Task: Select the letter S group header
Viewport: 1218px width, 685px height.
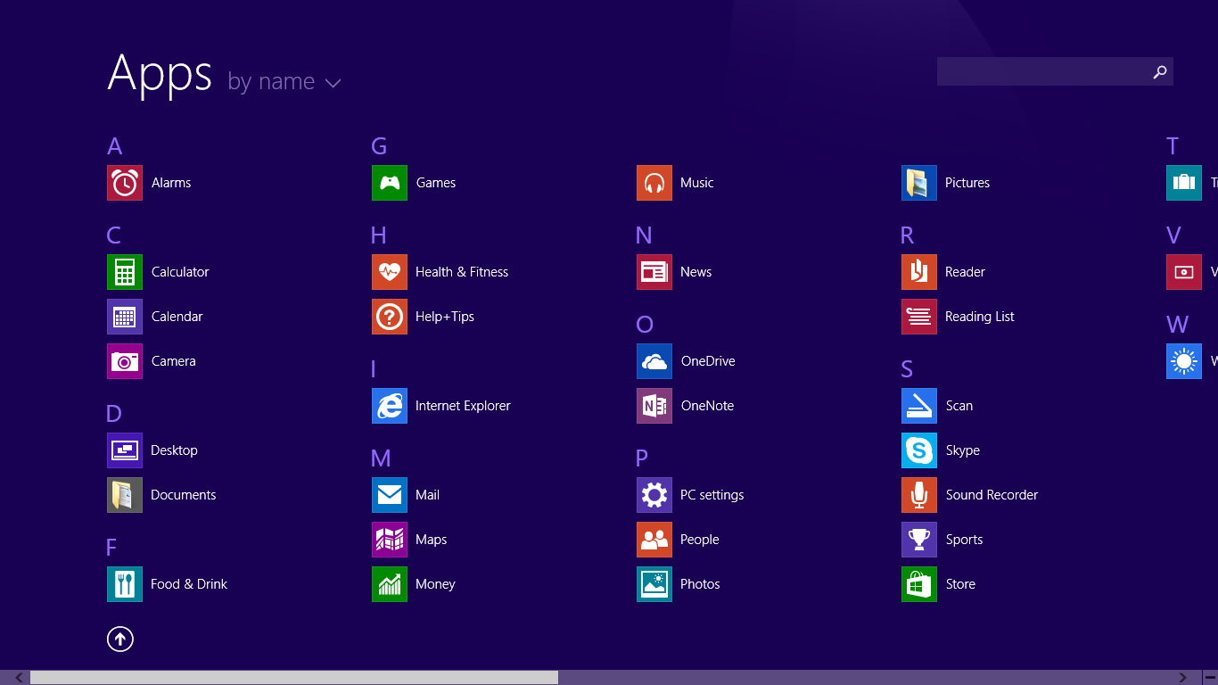Action: 907,369
